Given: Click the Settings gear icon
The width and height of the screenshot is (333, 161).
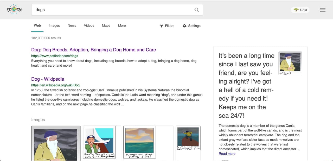Looking at the screenshot, I should click(x=185, y=26).
